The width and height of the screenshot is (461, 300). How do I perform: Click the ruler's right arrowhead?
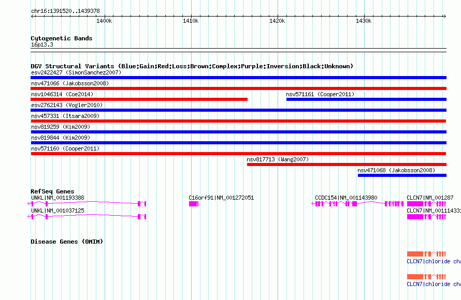(444, 16)
